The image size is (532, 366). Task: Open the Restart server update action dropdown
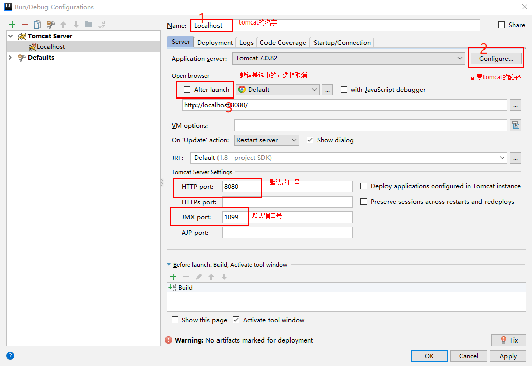point(267,140)
